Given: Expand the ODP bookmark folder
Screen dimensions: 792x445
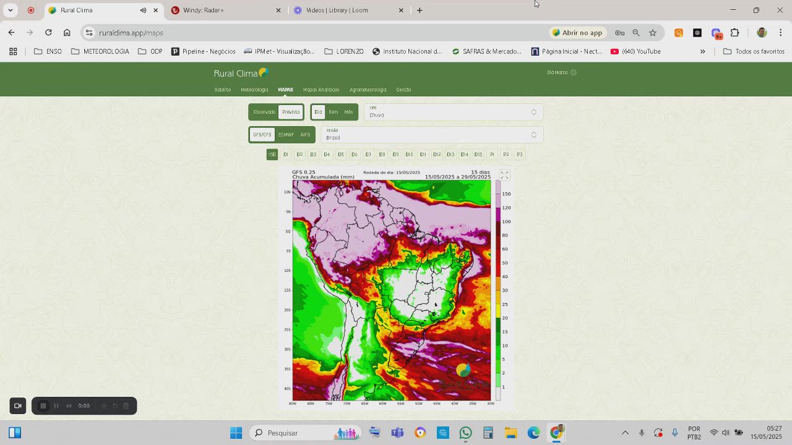Looking at the screenshot, I should [150, 51].
